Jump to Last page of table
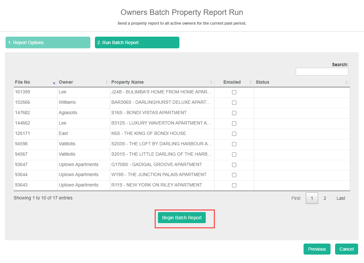This screenshot has height=263, width=364. click(341, 198)
